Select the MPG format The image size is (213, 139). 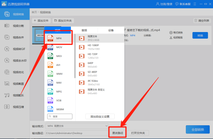(x=59, y=92)
